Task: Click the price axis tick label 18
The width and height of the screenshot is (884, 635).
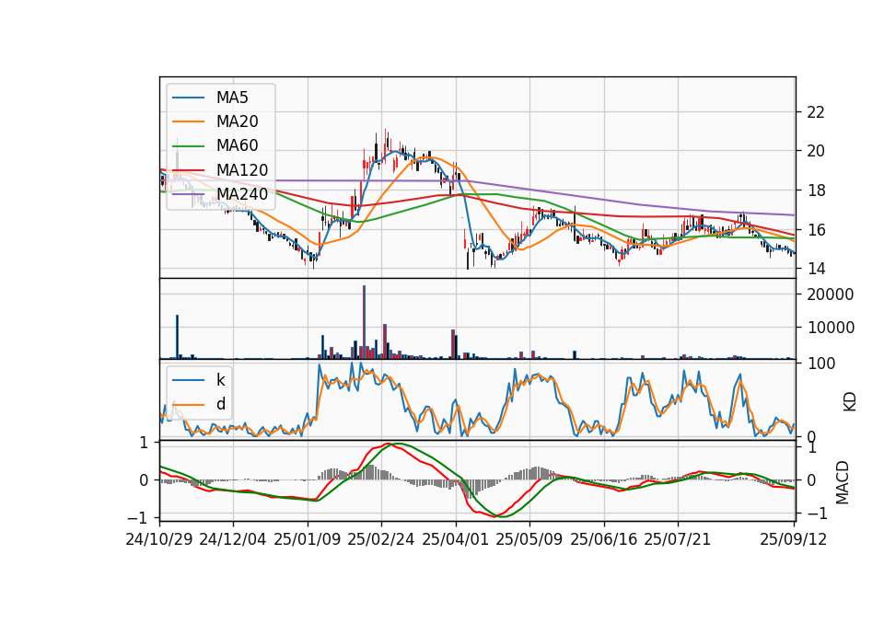Action: click(x=816, y=190)
